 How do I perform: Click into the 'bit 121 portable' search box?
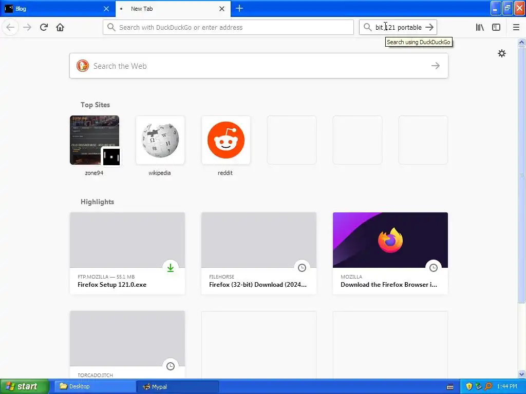[398, 27]
